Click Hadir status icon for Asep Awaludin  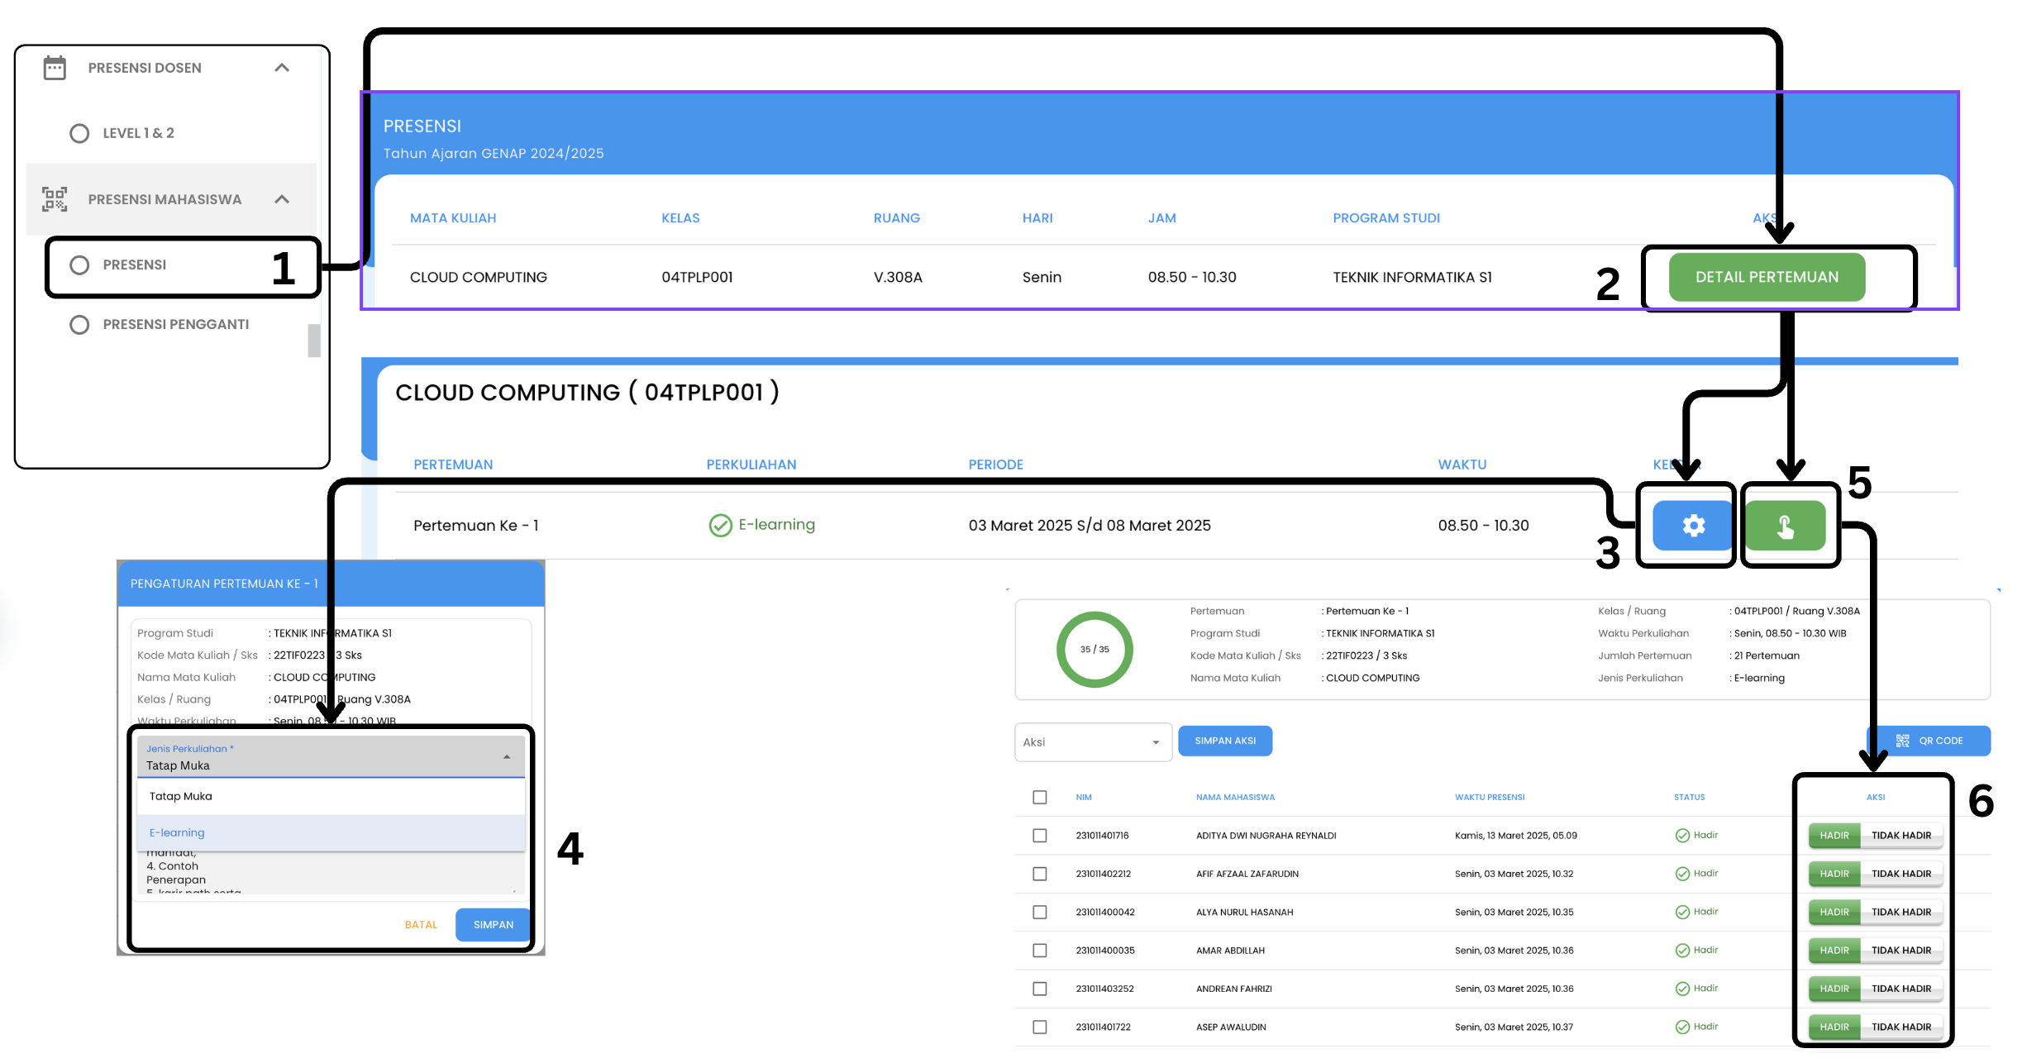pyautogui.click(x=1682, y=1027)
